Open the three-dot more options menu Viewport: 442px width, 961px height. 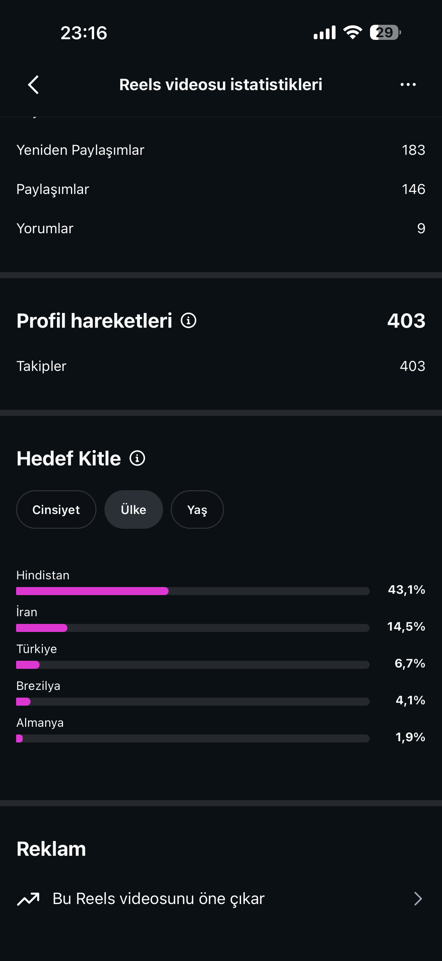pyautogui.click(x=408, y=85)
